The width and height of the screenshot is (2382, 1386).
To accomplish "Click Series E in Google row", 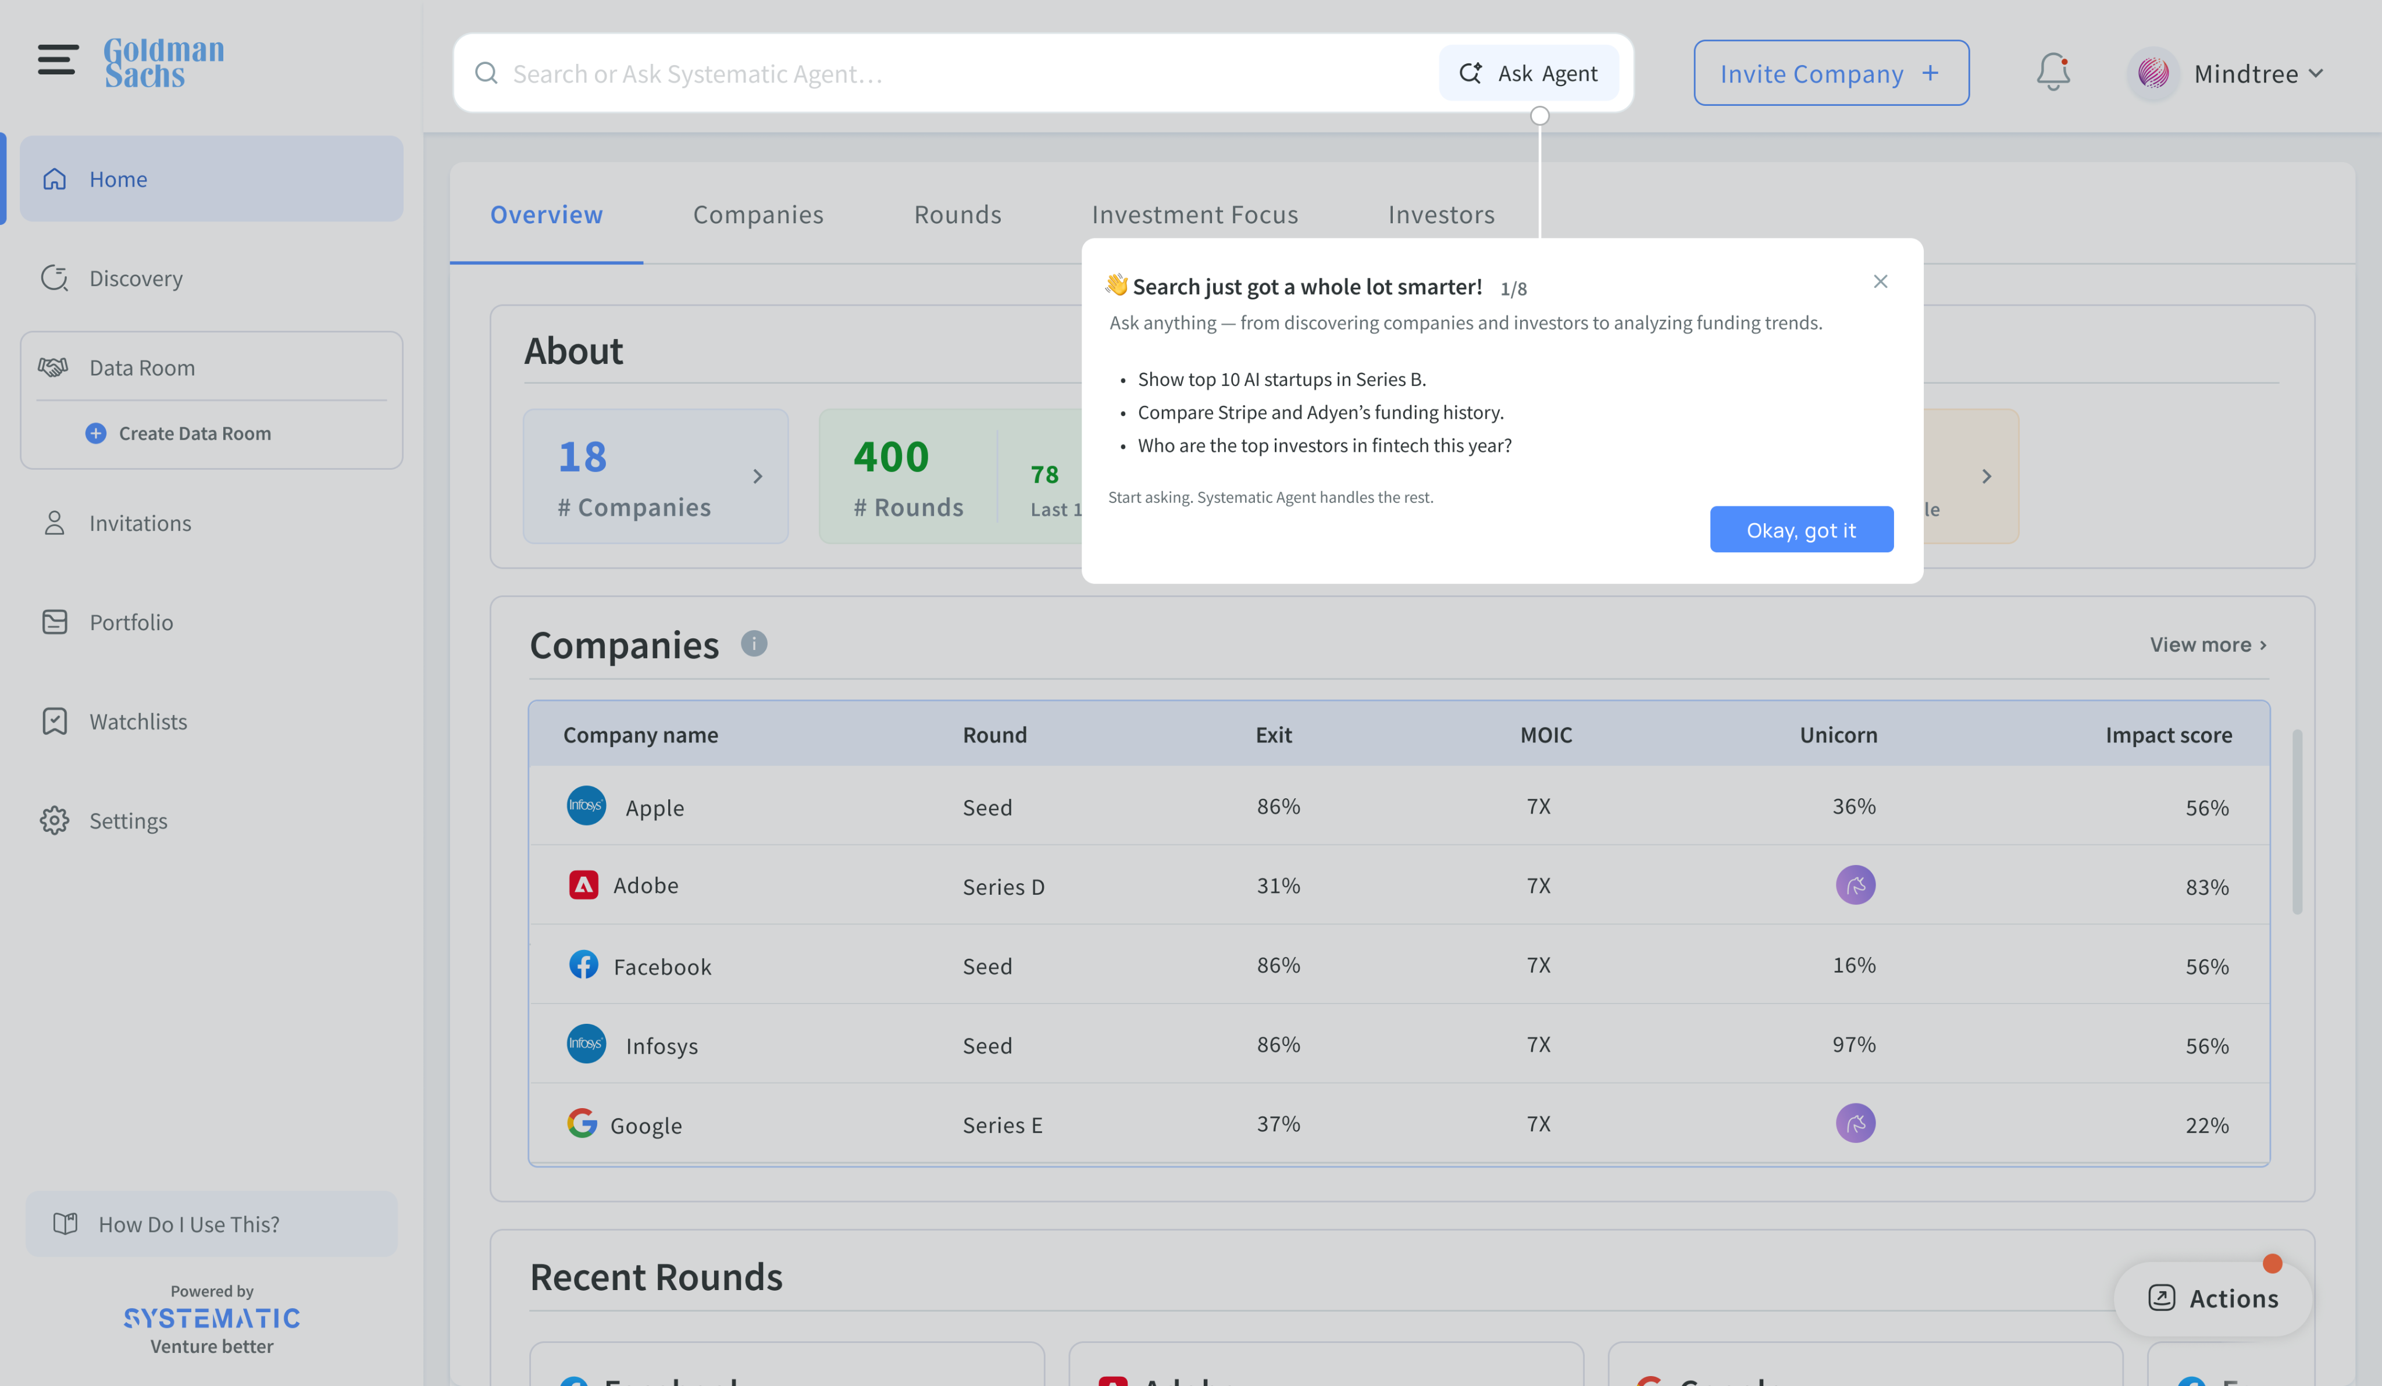I will click(1002, 1124).
